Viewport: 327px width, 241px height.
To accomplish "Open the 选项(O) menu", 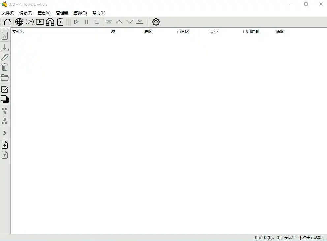I will pyautogui.click(x=80, y=13).
